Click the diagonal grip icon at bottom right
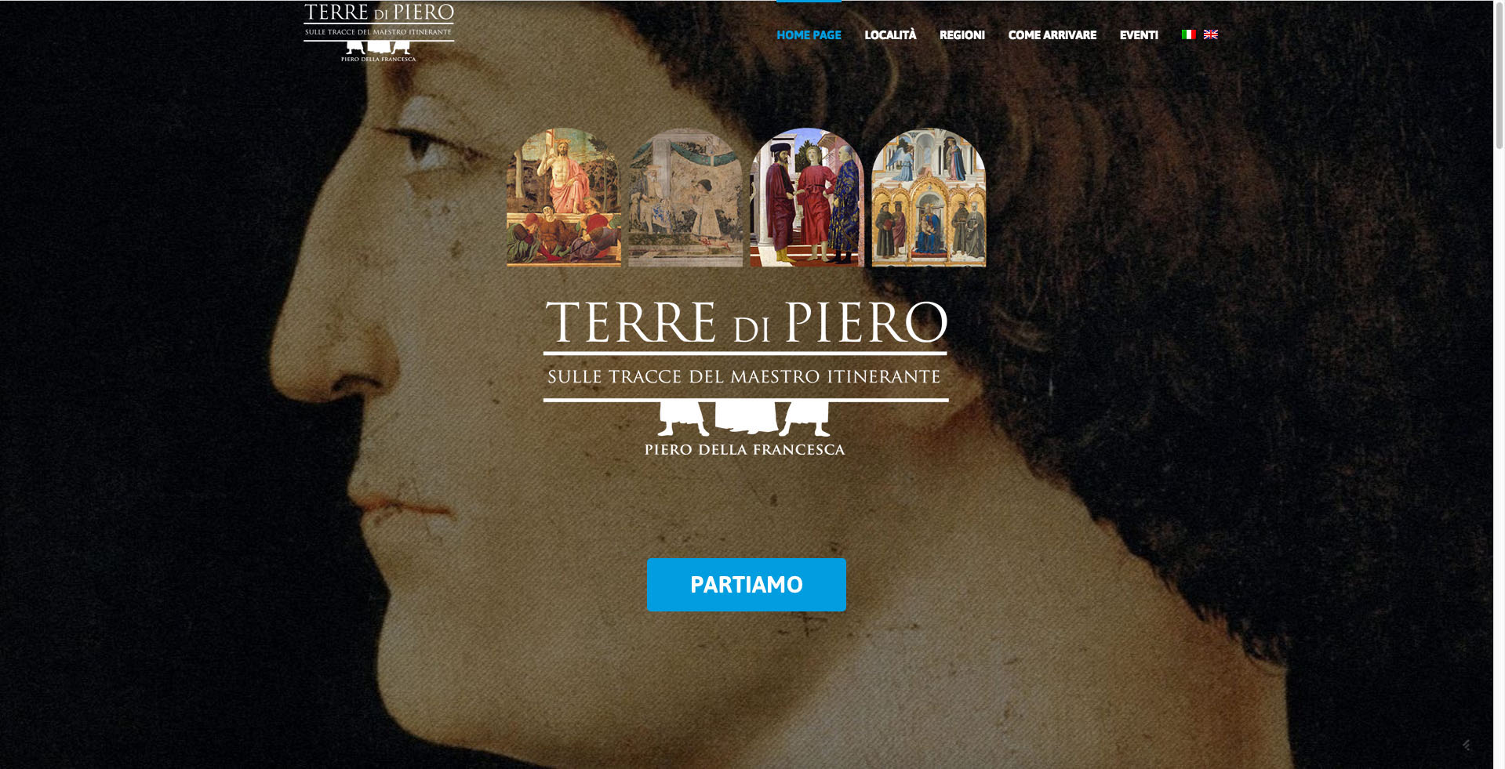Image resolution: width=1505 pixels, height=769 pixels. pyautogui.click(x=1466, y=745)
